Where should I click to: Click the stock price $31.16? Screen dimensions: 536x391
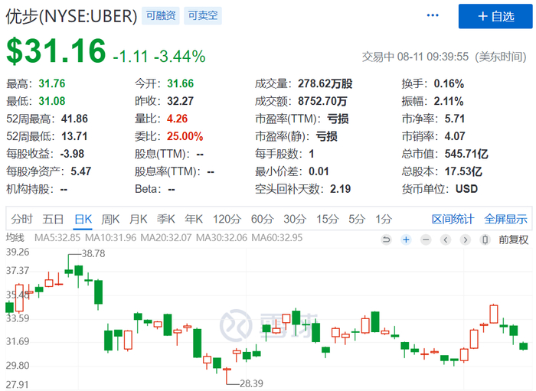pyautogui.click(x=57, y=51)
